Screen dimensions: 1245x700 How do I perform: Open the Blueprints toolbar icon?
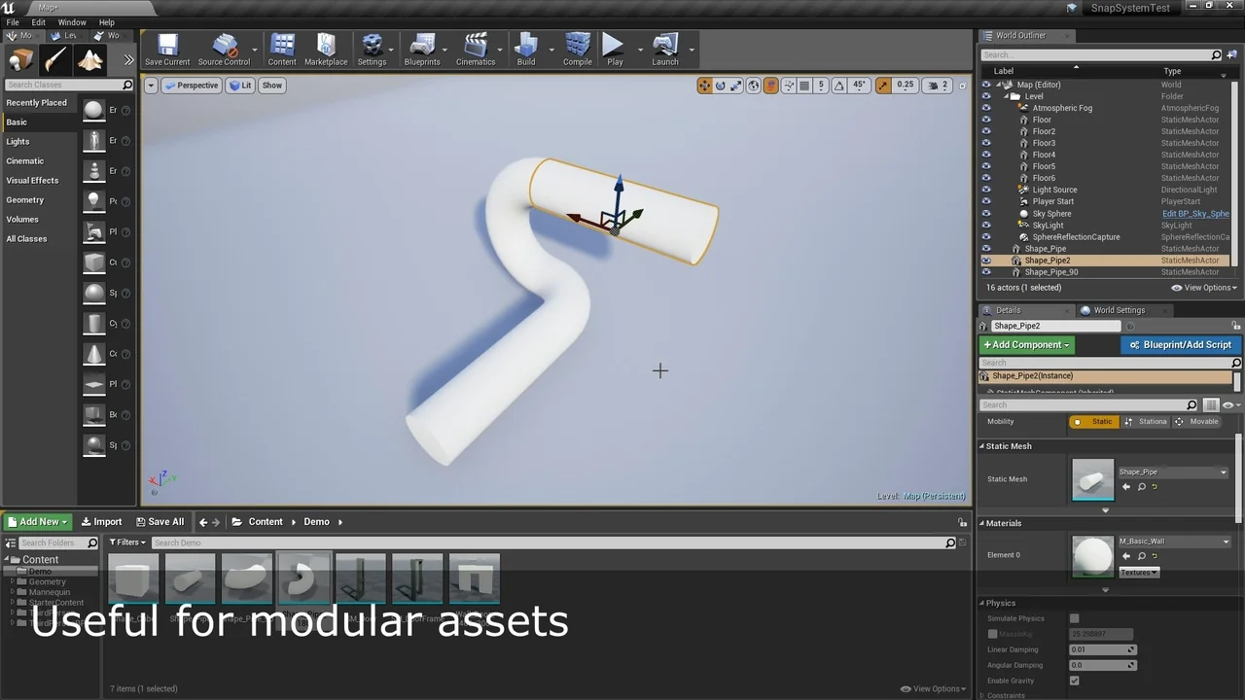click(422, 49)
